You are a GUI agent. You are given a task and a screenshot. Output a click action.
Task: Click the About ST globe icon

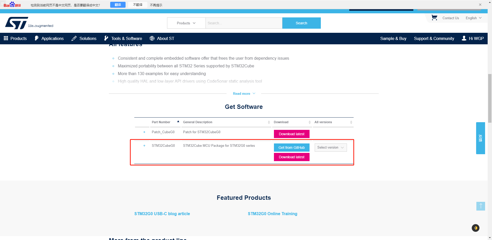tap(152, 38)
